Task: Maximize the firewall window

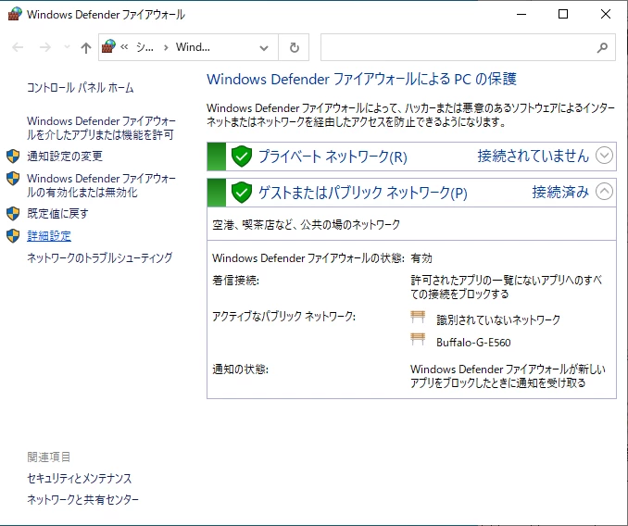Action: pyautogui.click(x=563, y=15)
